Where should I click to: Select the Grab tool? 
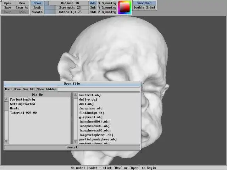[x=37, y=7]
